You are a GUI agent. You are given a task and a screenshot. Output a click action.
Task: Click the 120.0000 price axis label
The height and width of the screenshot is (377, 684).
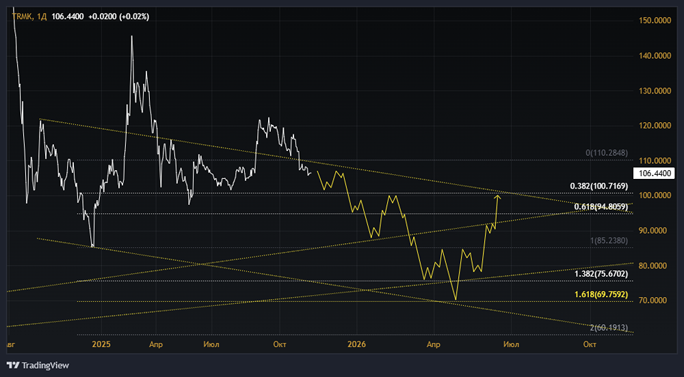(655, 126)
